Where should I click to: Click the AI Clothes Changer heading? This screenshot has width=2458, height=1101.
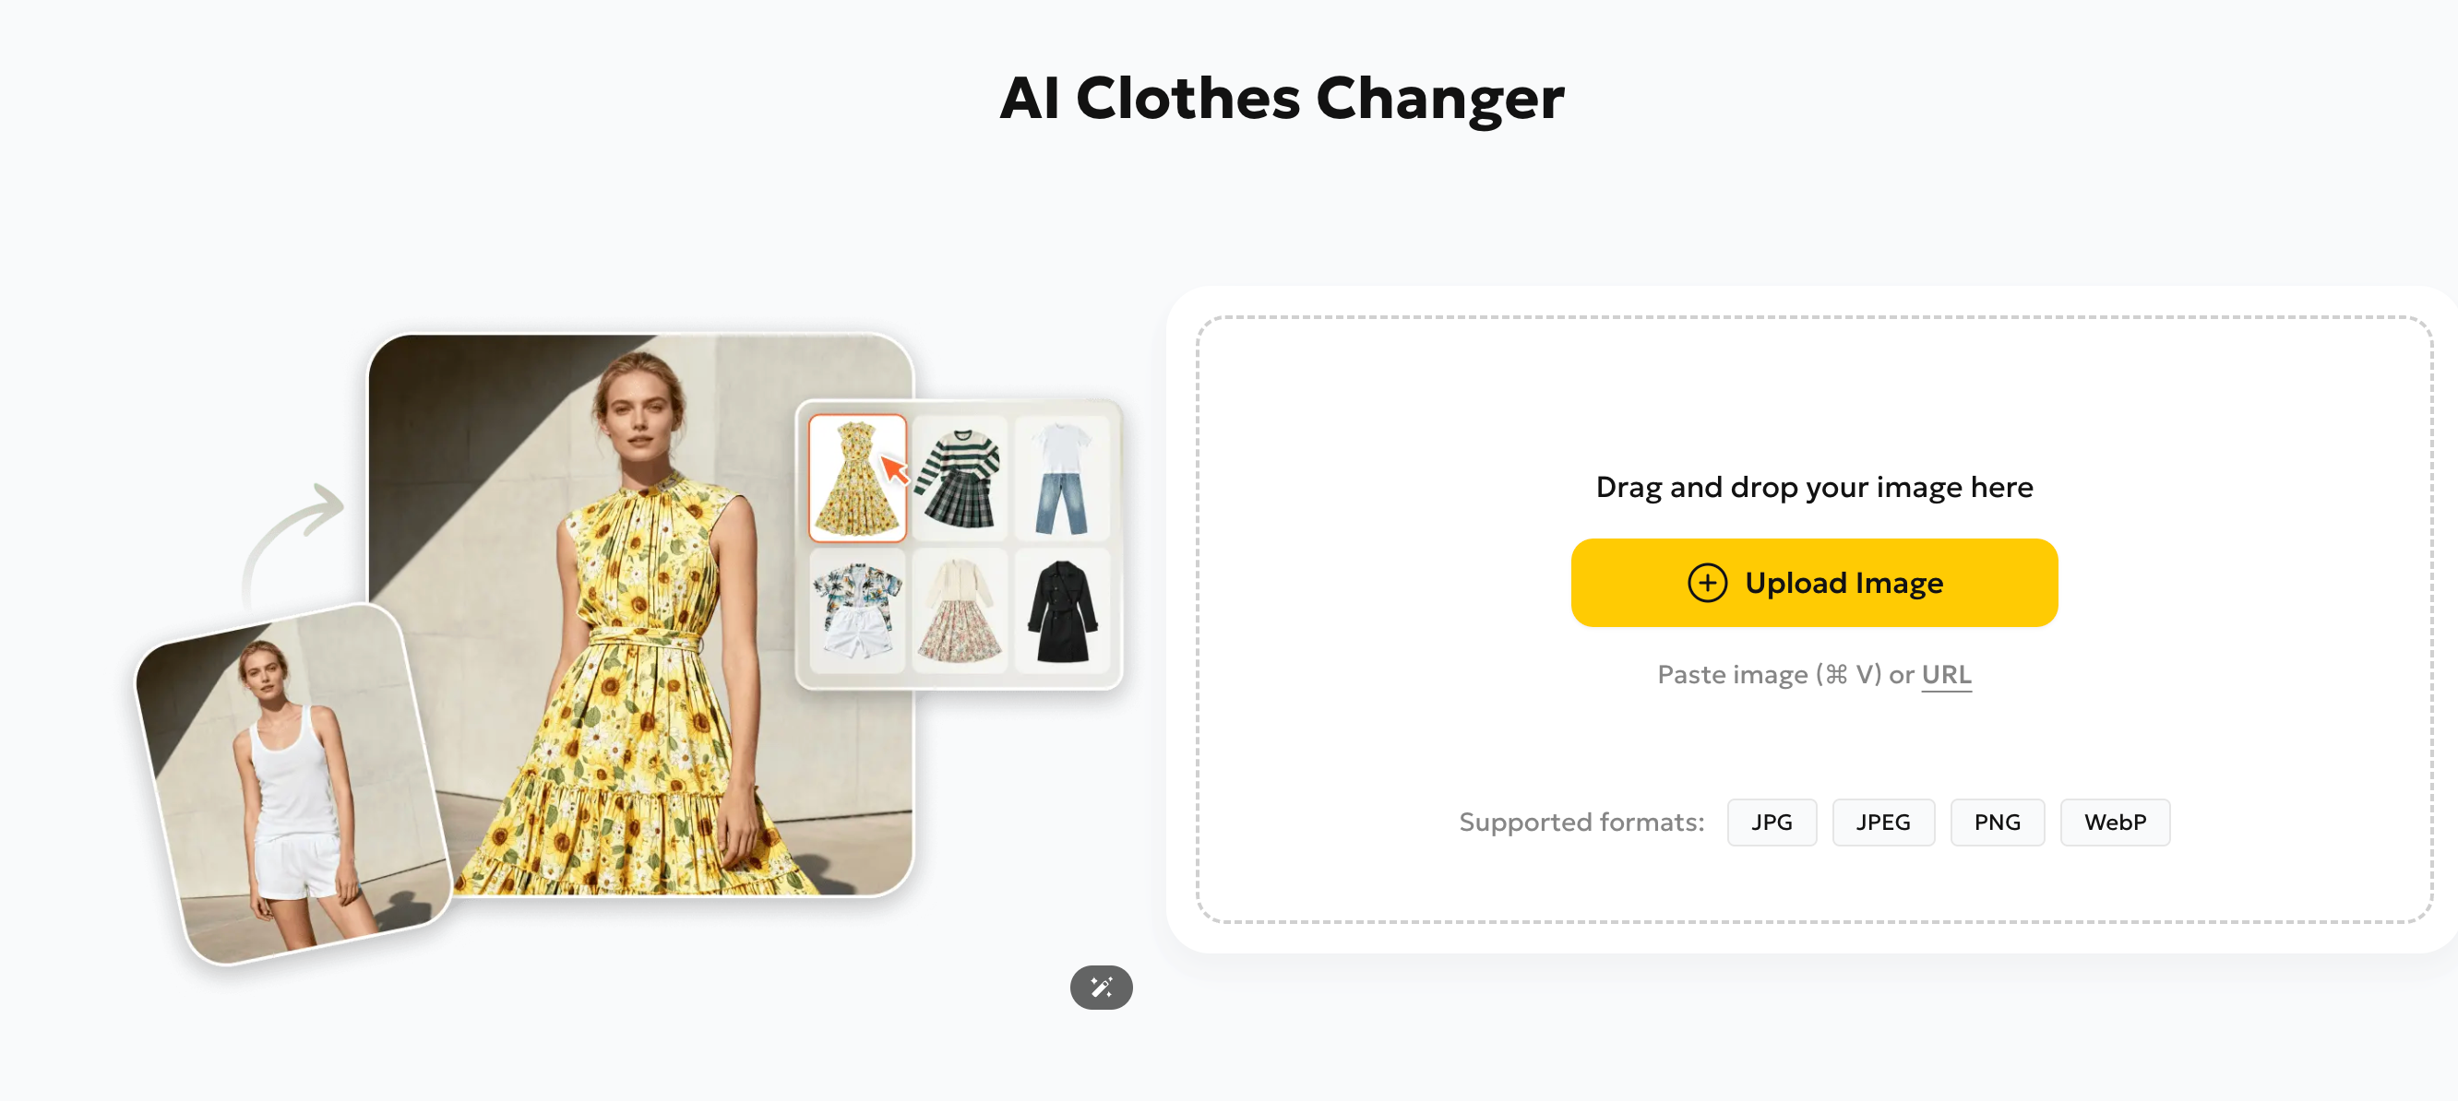click(x=1282, y=97)
